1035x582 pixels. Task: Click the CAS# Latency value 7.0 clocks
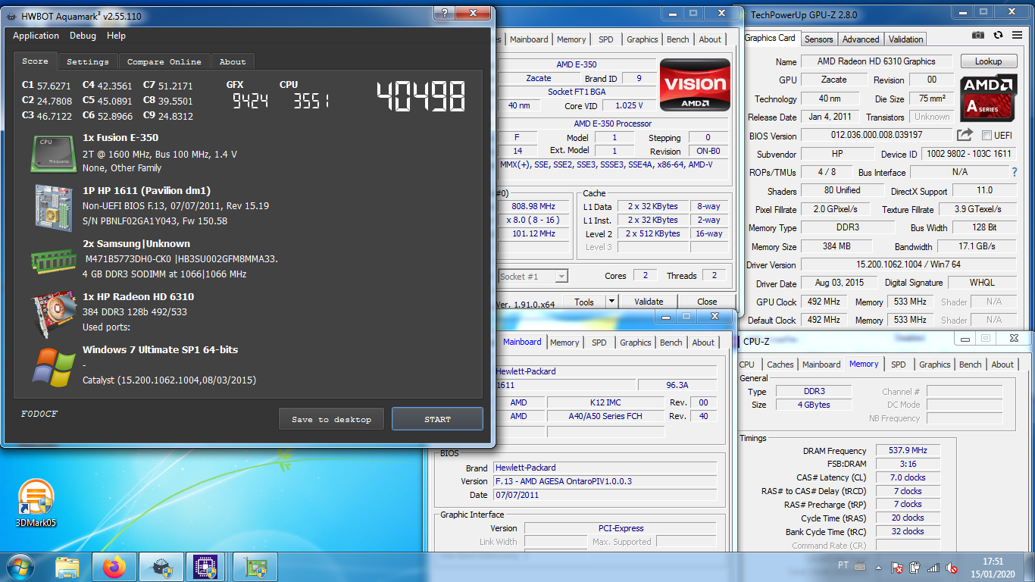[908, 477]
